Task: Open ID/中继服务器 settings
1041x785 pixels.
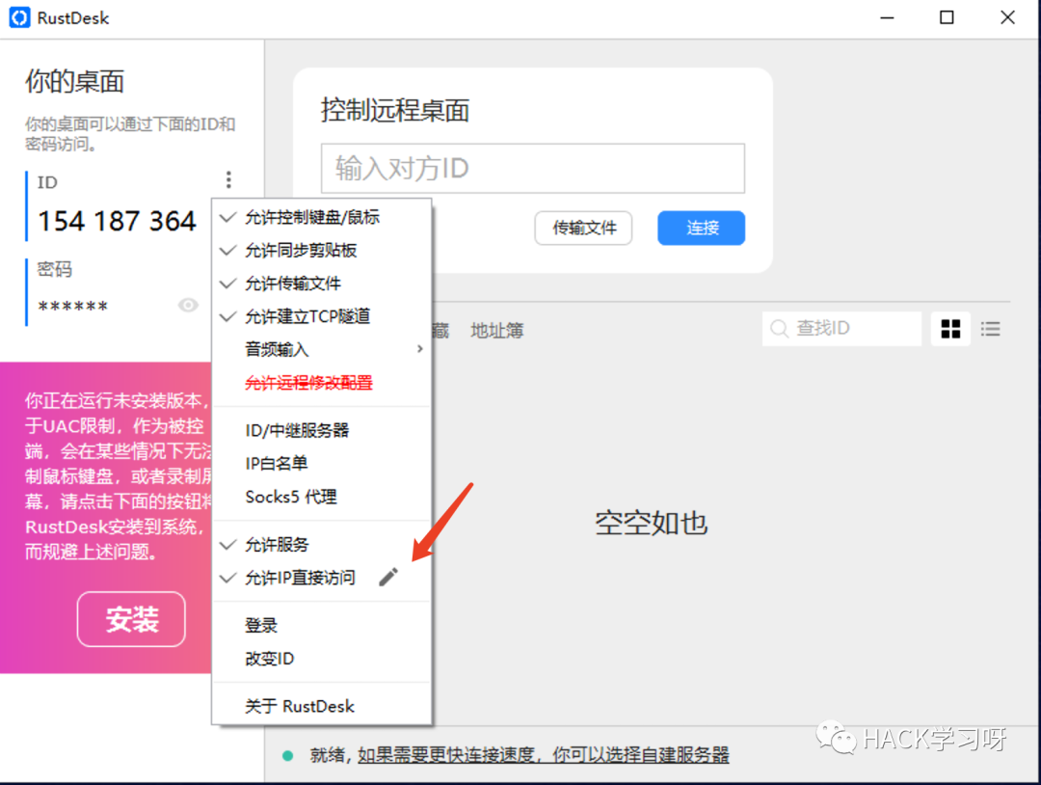Action: 322,430
